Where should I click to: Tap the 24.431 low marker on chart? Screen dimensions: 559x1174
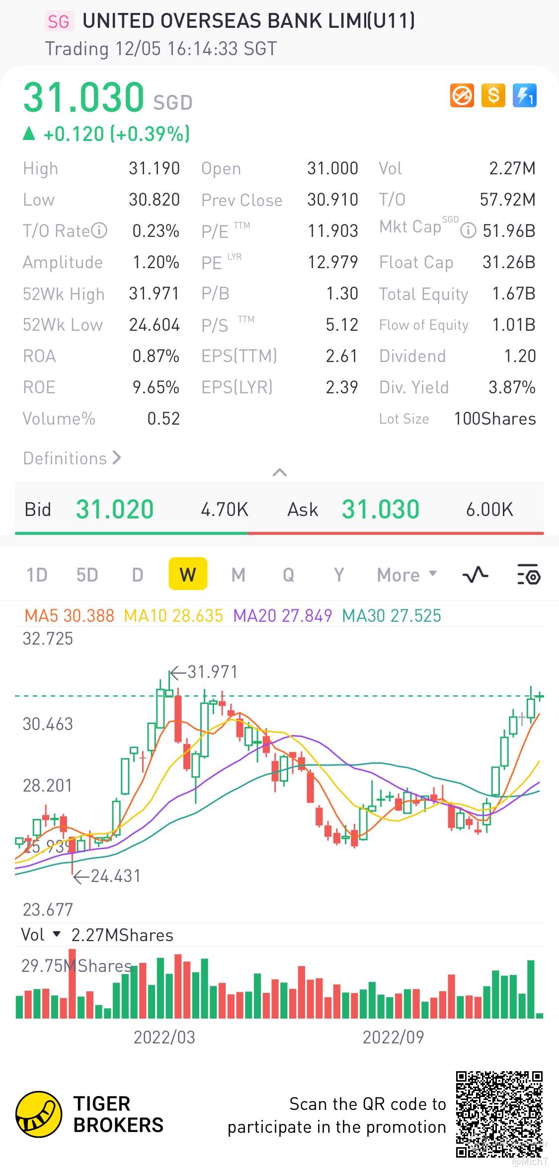107,876
